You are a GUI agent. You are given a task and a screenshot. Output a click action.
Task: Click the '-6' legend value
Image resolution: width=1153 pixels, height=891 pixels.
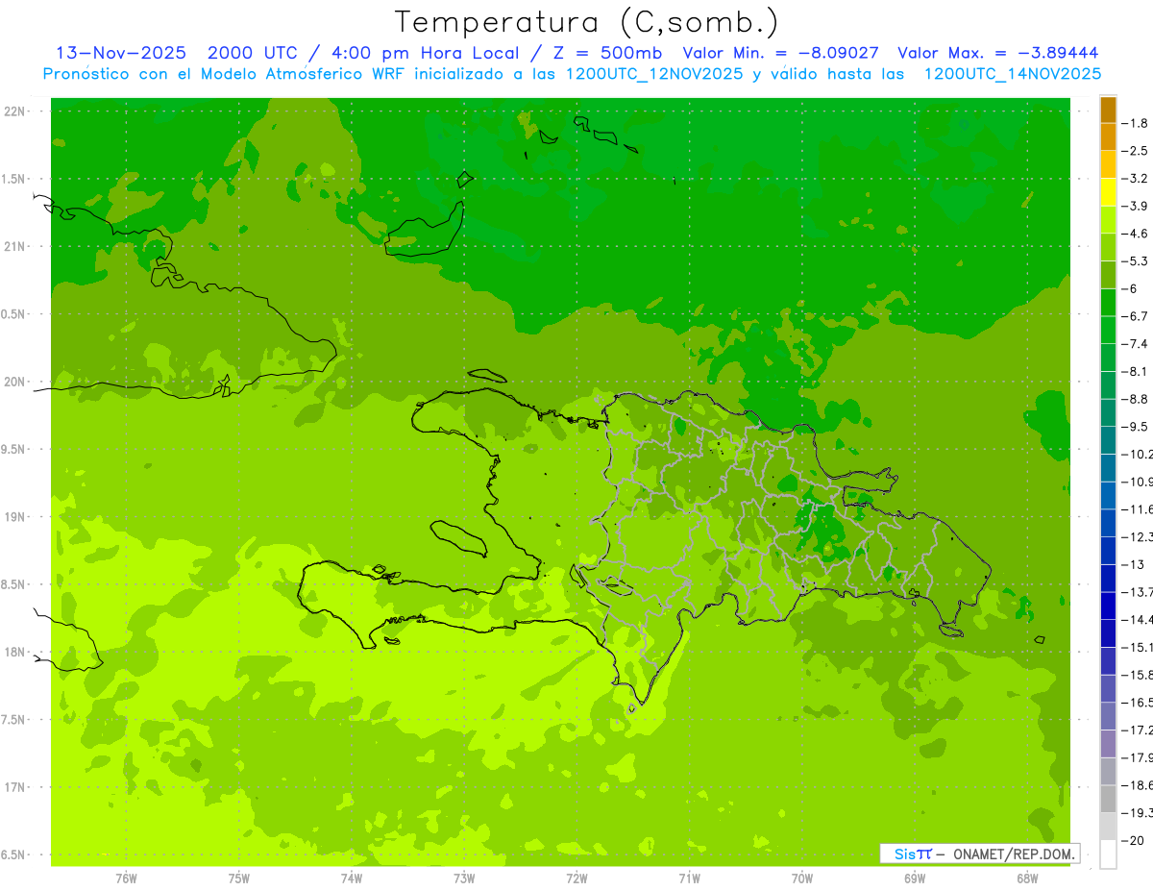(1131, 288)
